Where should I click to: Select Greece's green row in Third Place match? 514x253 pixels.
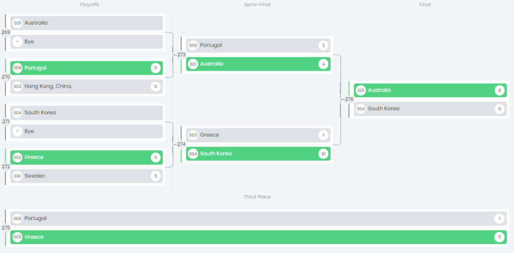coord(251,237)
